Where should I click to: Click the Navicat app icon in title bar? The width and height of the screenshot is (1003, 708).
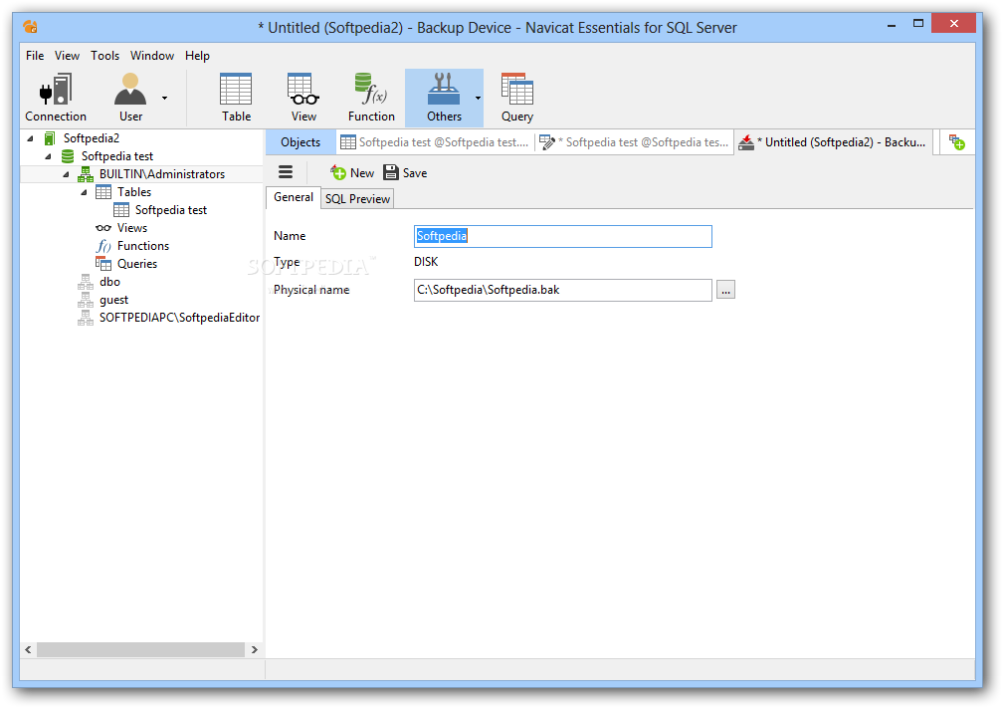[x=30, y=27]
